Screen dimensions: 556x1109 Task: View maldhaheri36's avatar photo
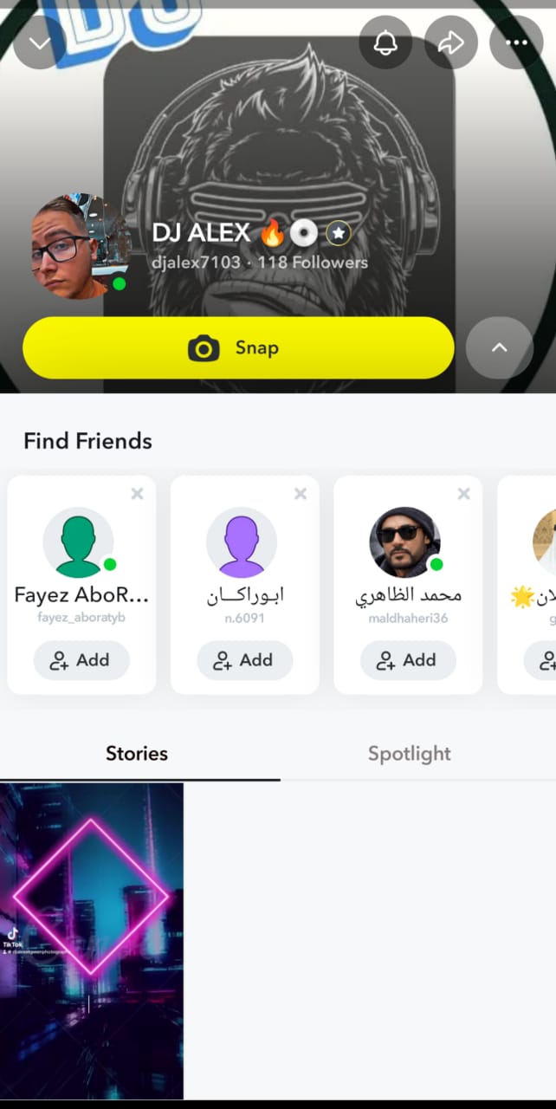click(x=405, y=542)
